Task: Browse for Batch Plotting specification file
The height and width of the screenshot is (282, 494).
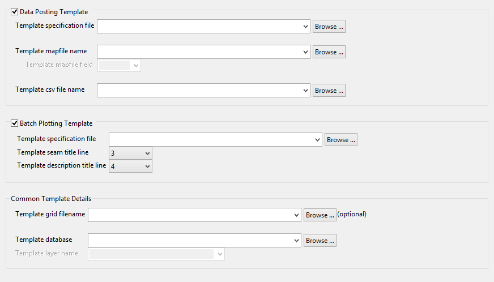Action: 340,140
